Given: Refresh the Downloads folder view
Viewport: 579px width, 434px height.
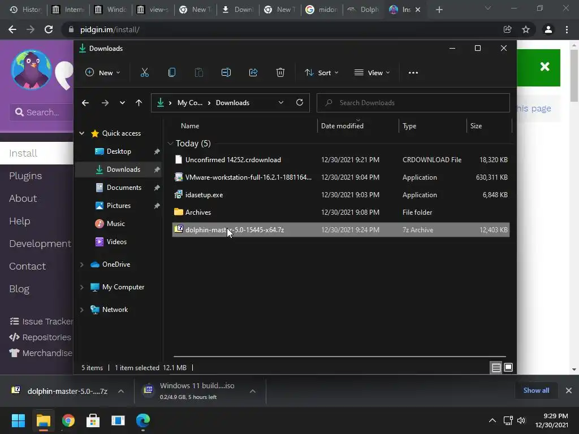Looking at the screenshot, I should 300,103.
